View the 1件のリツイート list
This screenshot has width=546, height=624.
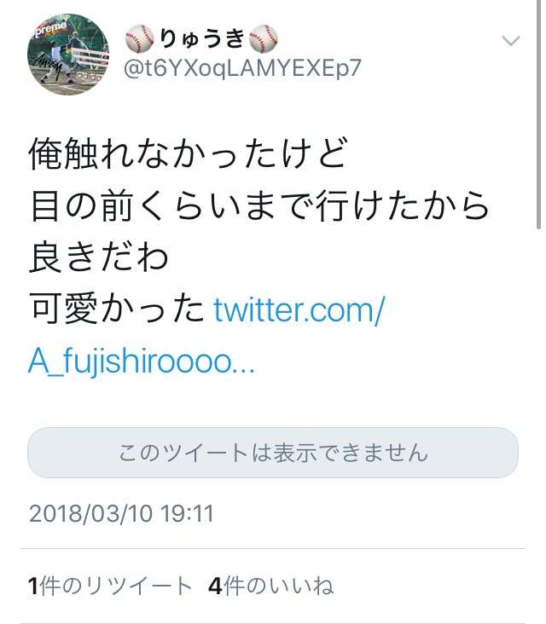[x=110, y=586]
